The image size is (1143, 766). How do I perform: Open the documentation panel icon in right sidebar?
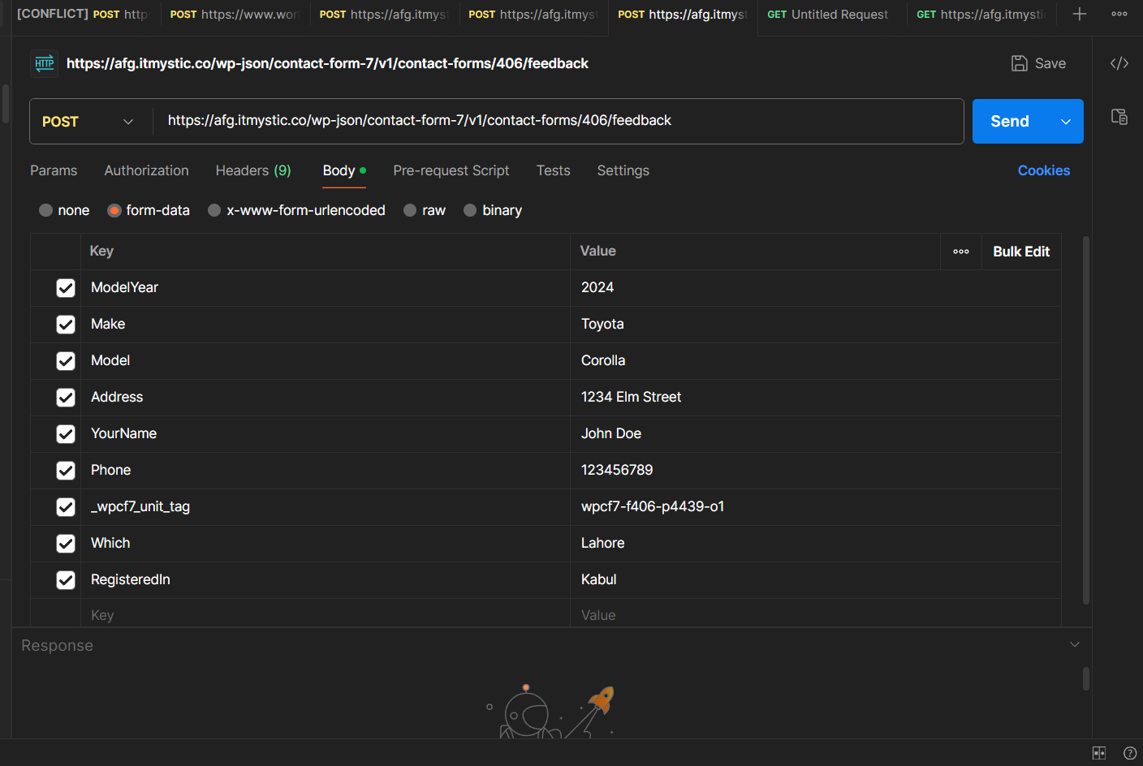[x=1119, y=117]
